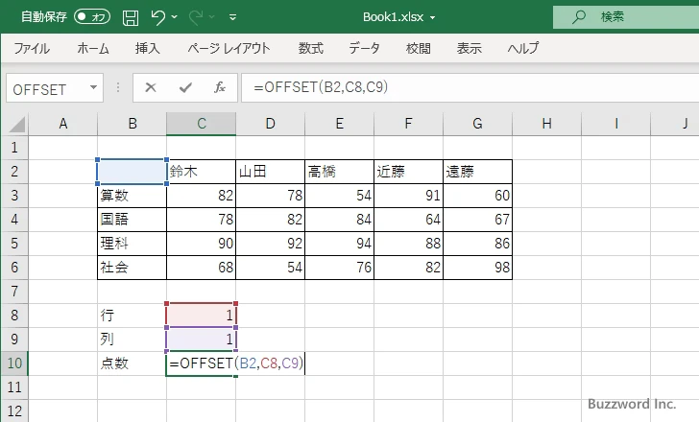This screenshot has width=699, height=422.
Task: Select column B header
Action: tap(132, 124)
